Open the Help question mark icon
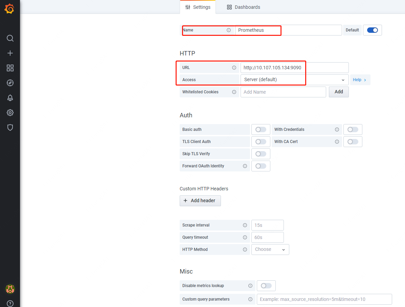 [x=10, y=304]
